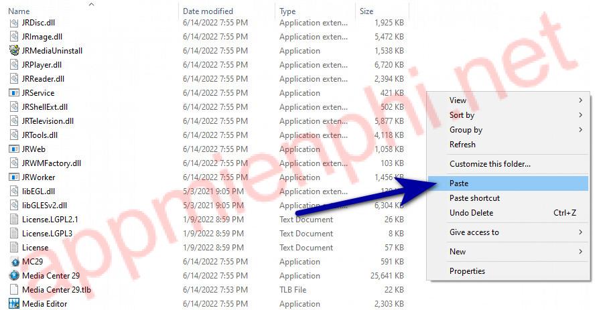Click the 591 KB size cell
This screenshot has width=607, height=310.
392,262
